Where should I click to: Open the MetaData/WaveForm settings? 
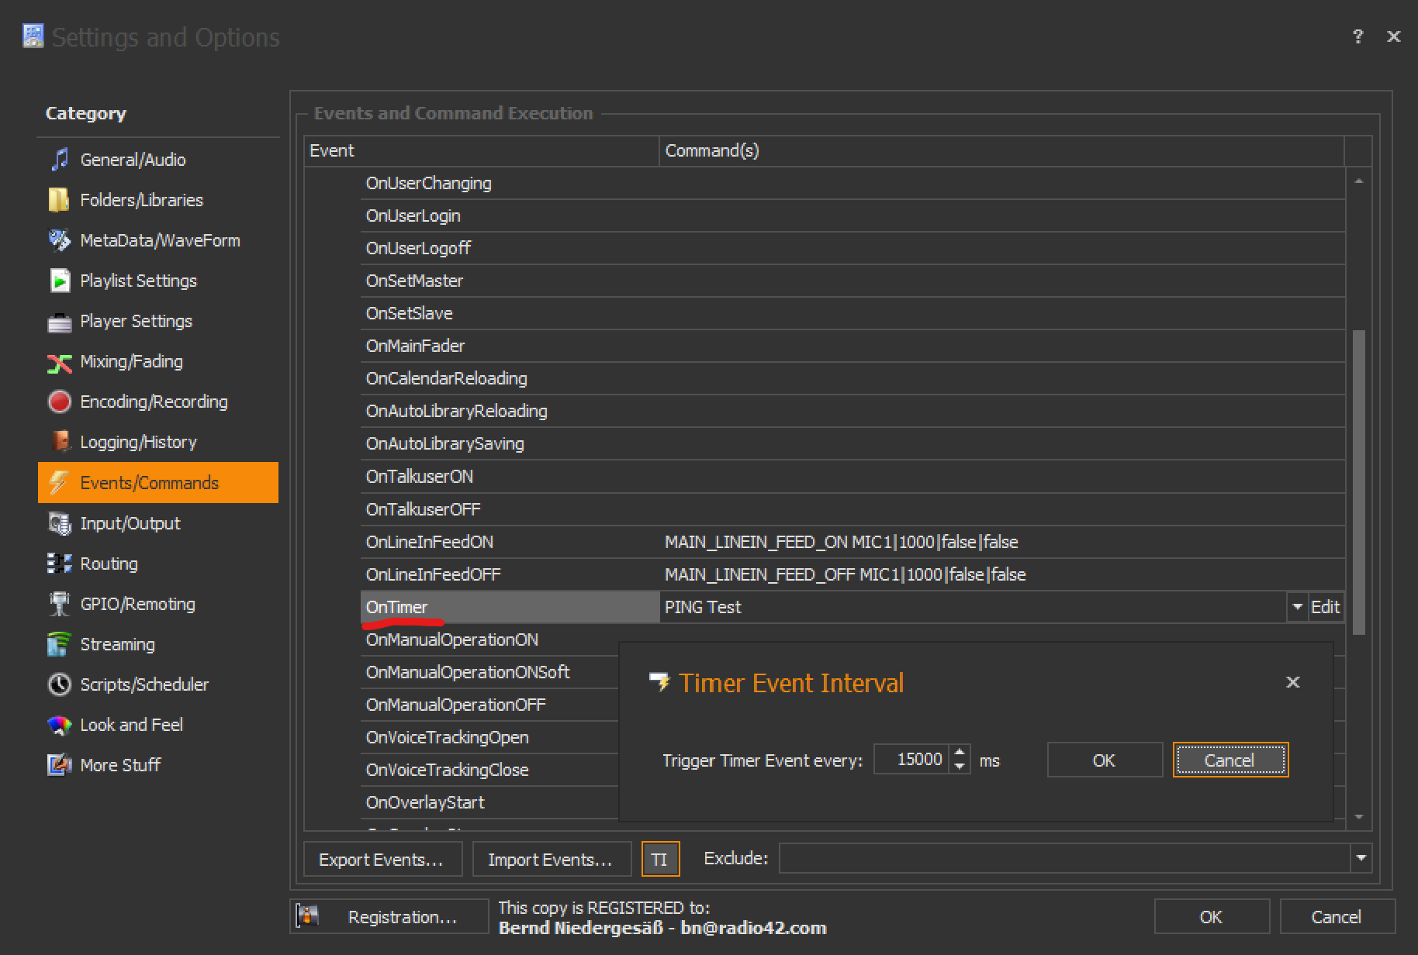click(159, 240)
